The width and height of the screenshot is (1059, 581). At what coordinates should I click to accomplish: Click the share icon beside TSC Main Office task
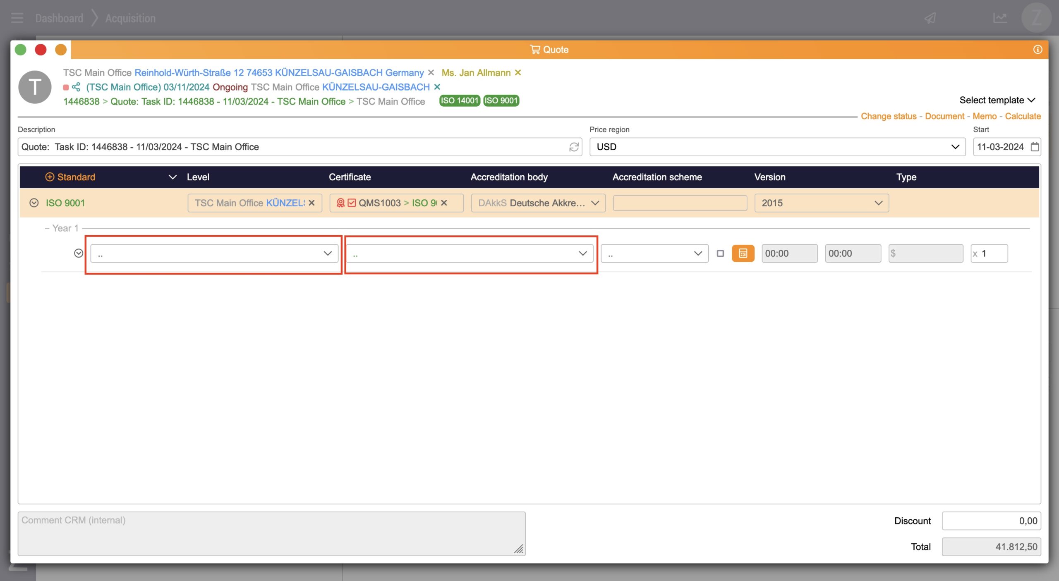[76, 87]
